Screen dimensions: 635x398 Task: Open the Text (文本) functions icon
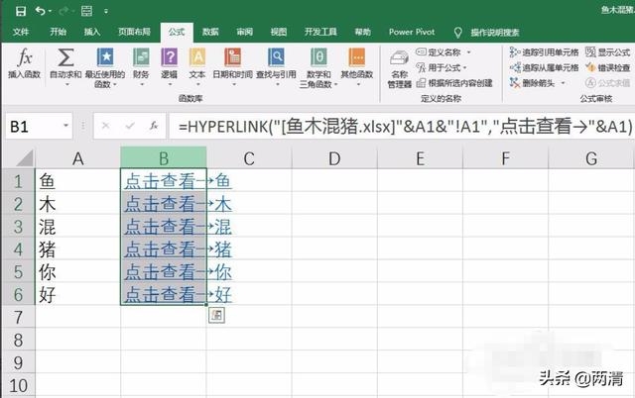coord(196,61)
